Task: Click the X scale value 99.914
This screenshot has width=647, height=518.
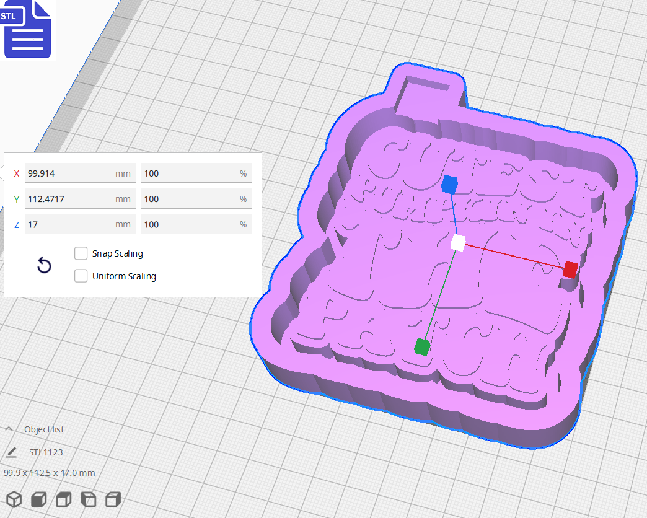Action: [x=80, y=173]
